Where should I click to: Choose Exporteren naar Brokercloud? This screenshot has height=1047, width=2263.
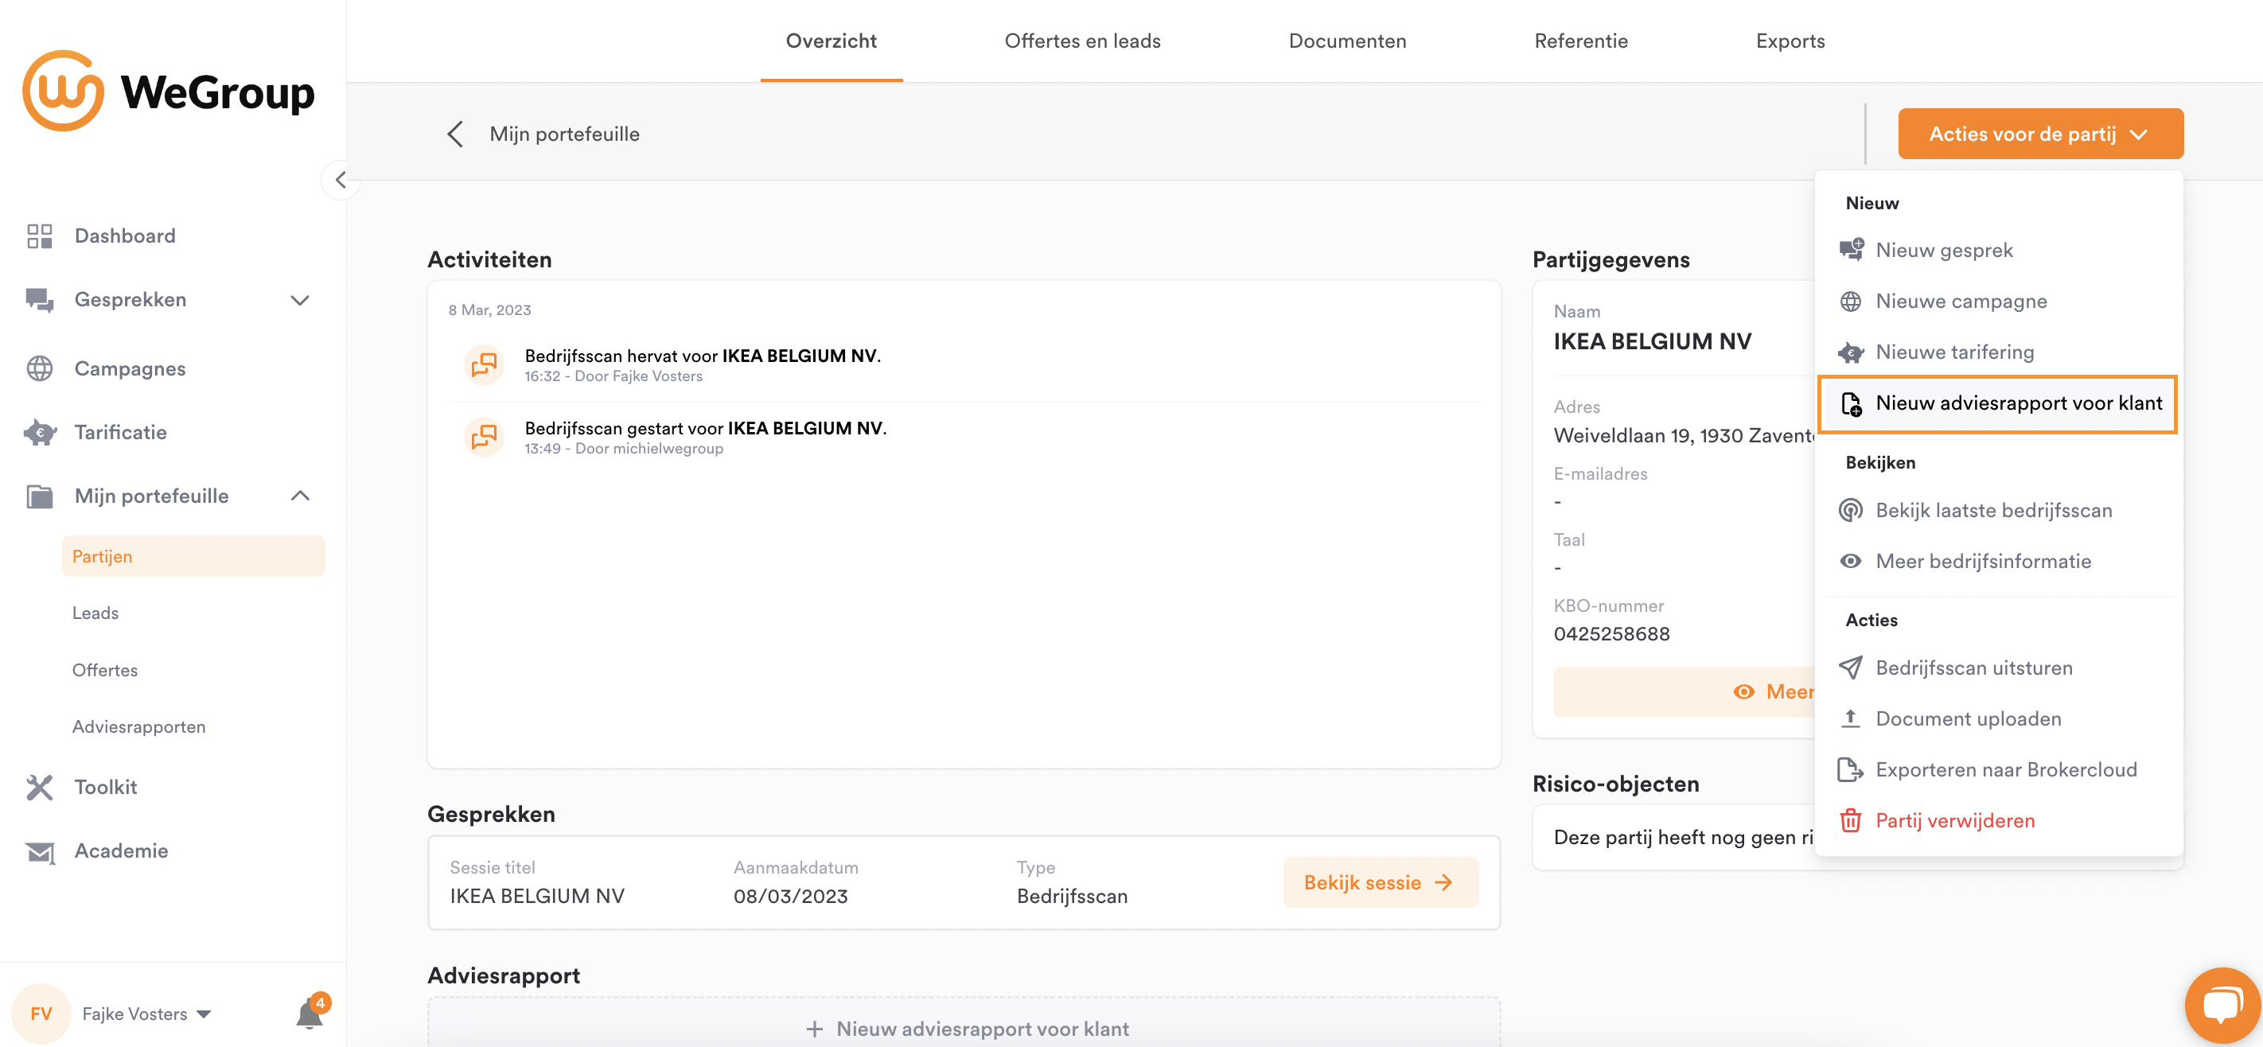[x=1998, y=770]
